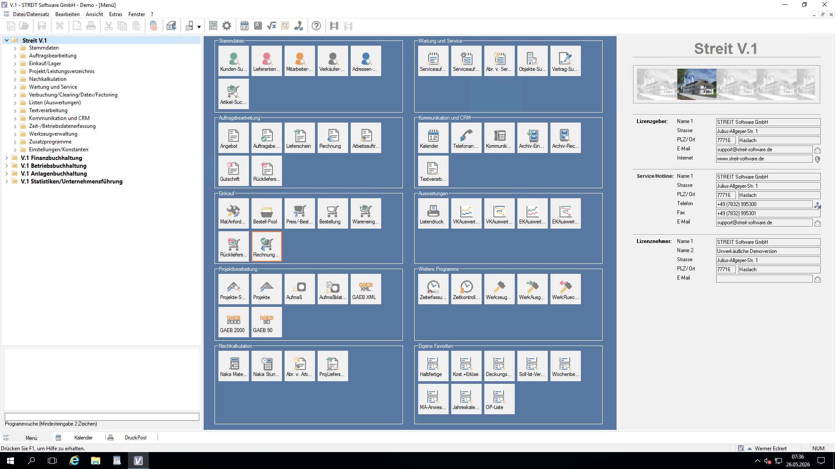835x469 pixels.
Task: Click the Lizenzgeber Internet address field
Action: coord(764,159)
